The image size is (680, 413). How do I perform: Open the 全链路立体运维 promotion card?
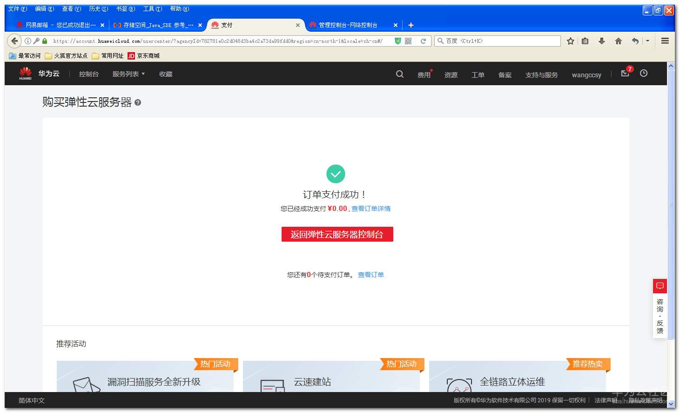[x=518, y=376]
